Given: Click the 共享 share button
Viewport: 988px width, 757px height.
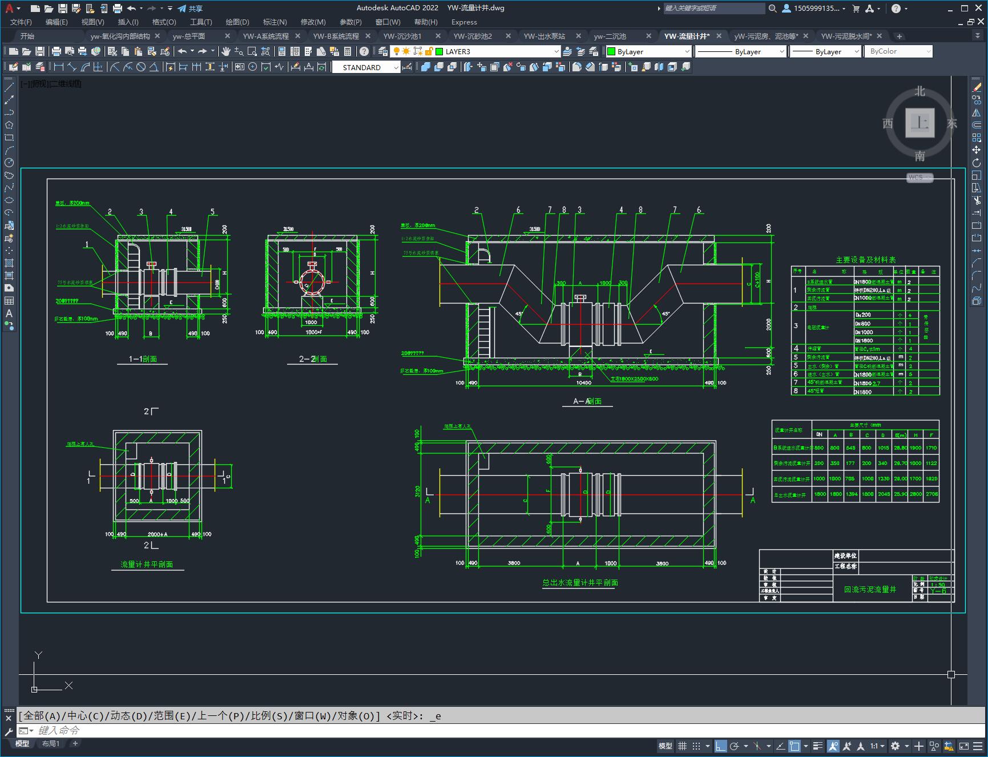Looking at the screenshot, I should (190, 9).
